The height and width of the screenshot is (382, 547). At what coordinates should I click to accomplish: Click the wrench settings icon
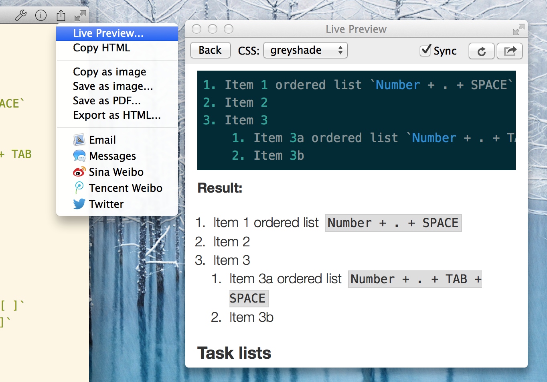[x=20, y=15]
